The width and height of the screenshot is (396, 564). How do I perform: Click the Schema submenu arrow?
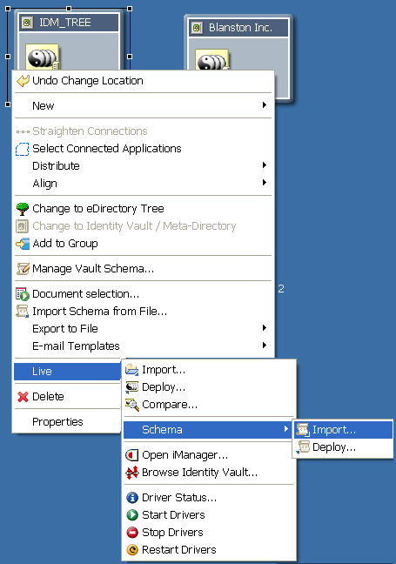286,429
